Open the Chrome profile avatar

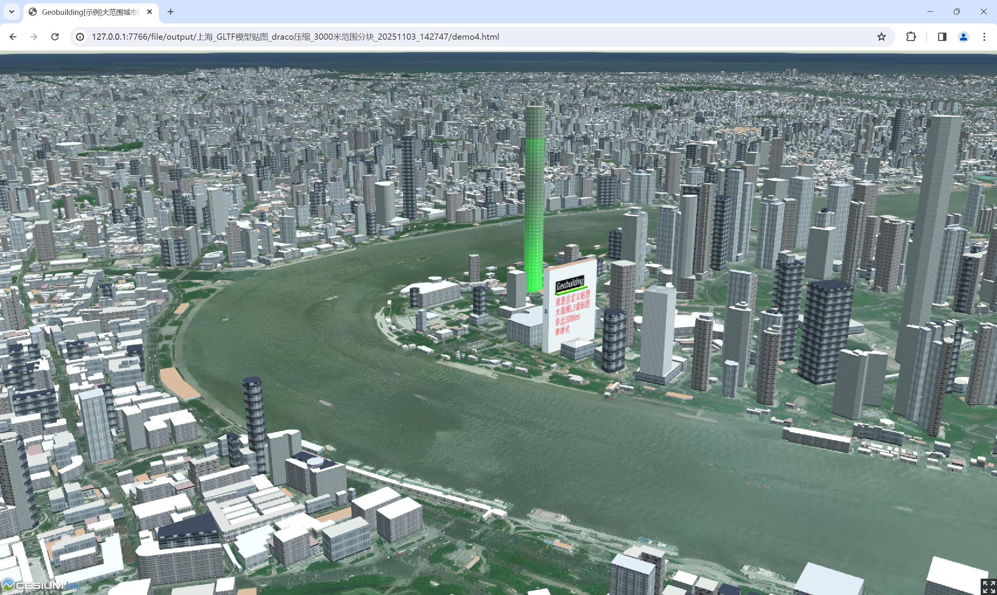(963, 37)
